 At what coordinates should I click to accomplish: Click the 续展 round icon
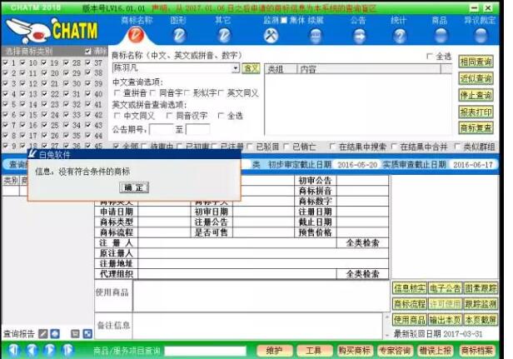click(x=316, y=36)
